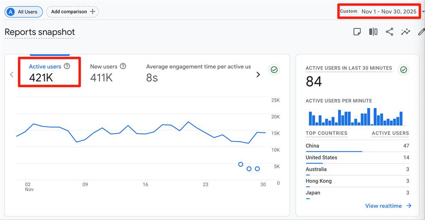
Task: Open Insights sparkline icon
Action: (x=406, y=32)
